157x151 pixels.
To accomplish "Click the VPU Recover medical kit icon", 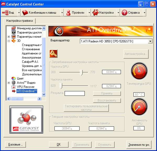I will coord(14,87).
